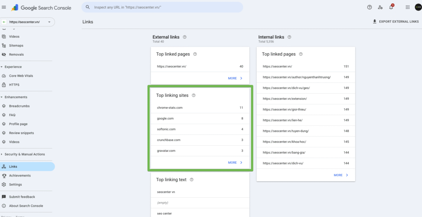This screenshot has height=217, width=422.
Task: Click Export External Links button
Action: tap(395, 22)
